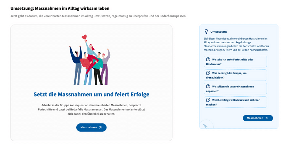Click the celebrating group illustration
The width and height of the screenshot is (283, 159).
pos(90,60)
